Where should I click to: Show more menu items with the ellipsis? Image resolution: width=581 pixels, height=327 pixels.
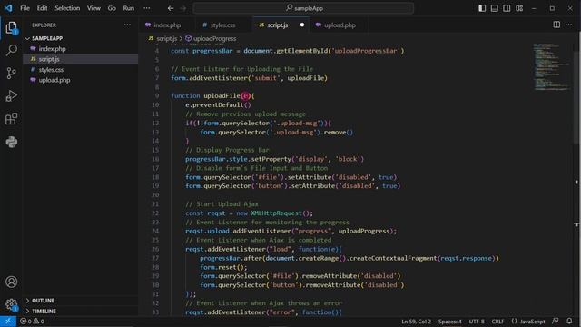pyautogui.click(x=147, y=8)
